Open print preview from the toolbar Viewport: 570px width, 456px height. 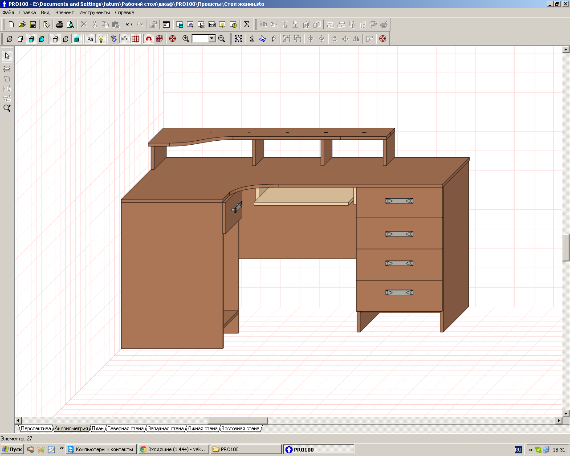coord(70,24)
